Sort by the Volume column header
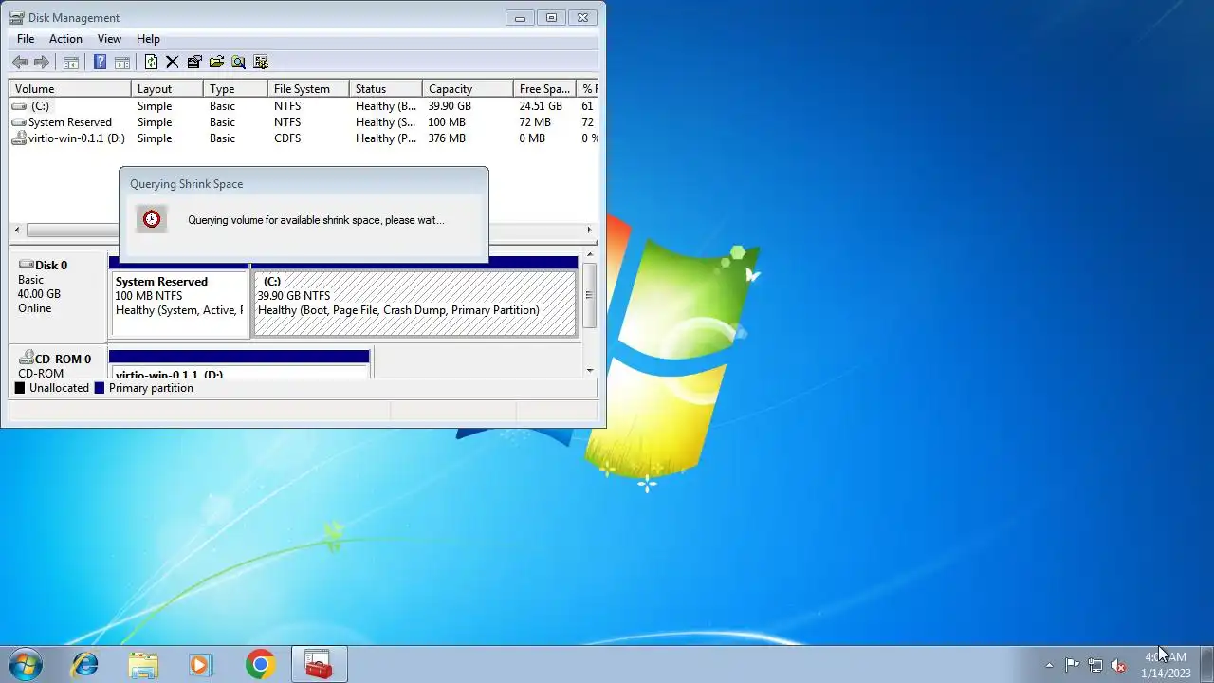 [70, 89]
